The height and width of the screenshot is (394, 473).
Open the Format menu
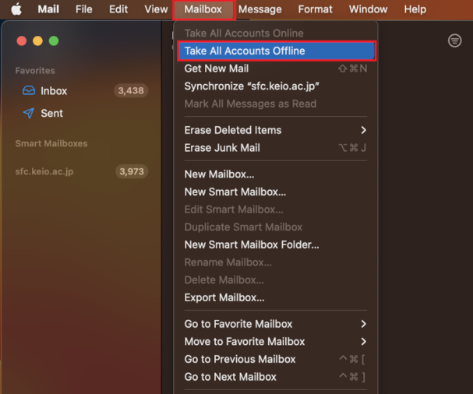[315, 9]
